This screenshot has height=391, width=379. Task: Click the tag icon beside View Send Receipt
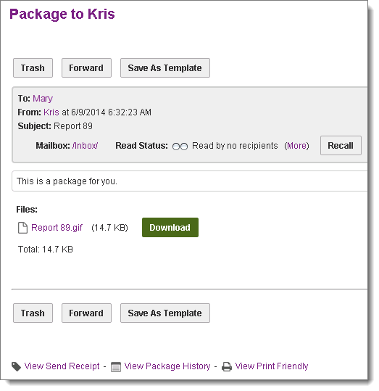[17, 366]
